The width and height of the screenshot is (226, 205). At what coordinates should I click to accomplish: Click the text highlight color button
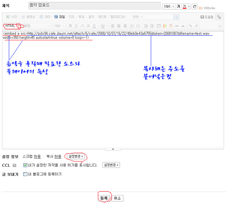[103, 26]
